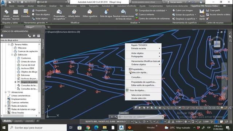Open the 1:150 annotation scale dropdown
Image resolution: width=233 pixels, height=131 pixels.
pyautogui.click(x=179, y=122)
